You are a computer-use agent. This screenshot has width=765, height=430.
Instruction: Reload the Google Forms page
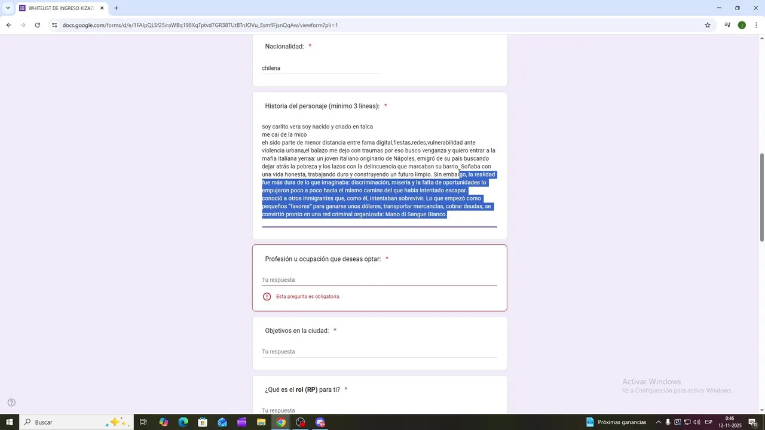coord(37,25)
